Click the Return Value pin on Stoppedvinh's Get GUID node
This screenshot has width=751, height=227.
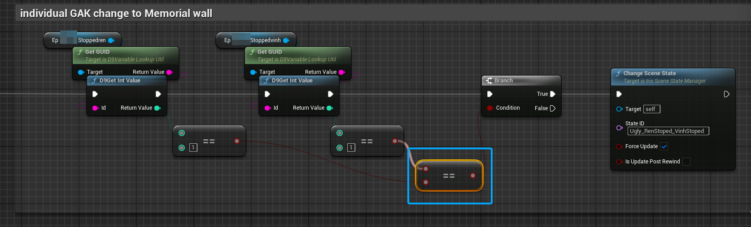(x=342, y=72)
